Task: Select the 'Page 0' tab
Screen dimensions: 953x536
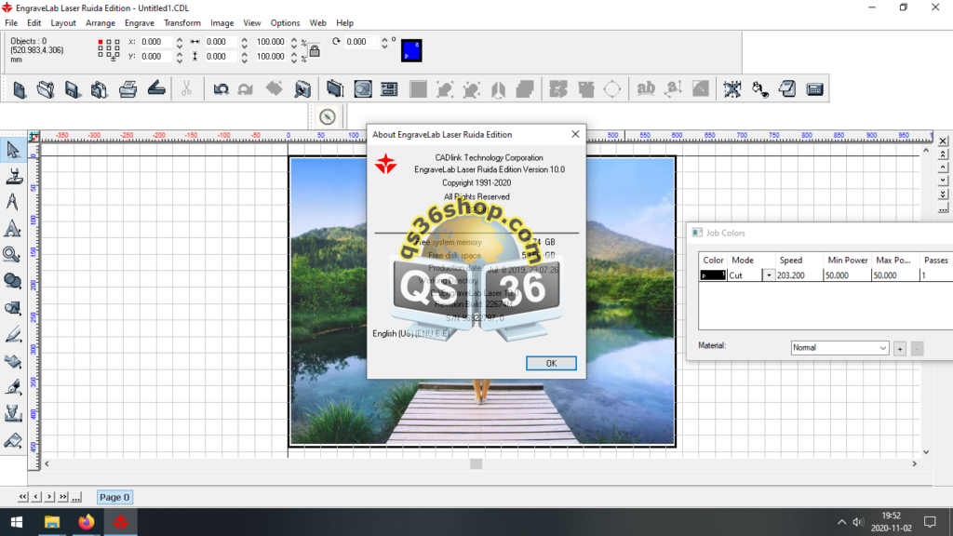Action: (x=114, y=497)
